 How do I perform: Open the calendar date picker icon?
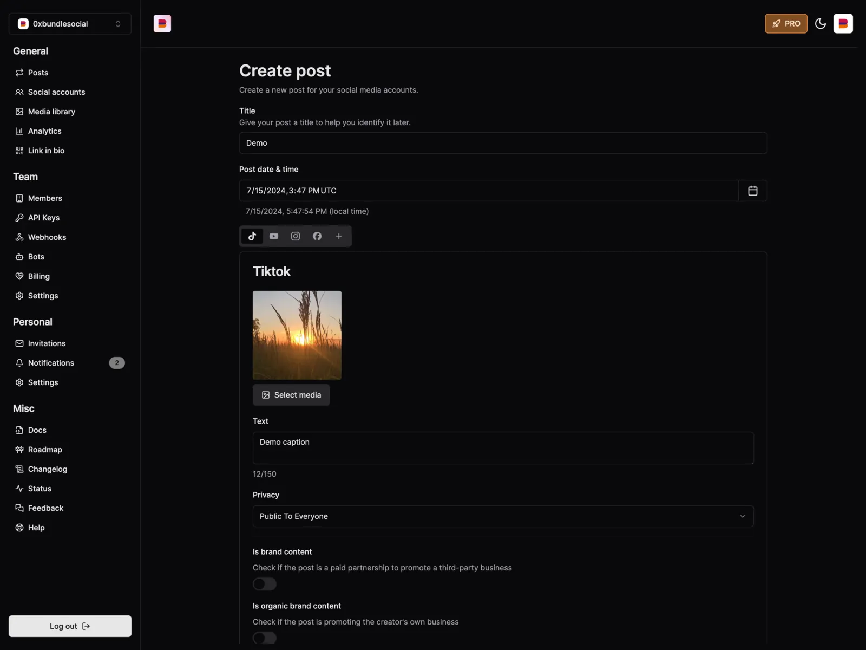753,191
